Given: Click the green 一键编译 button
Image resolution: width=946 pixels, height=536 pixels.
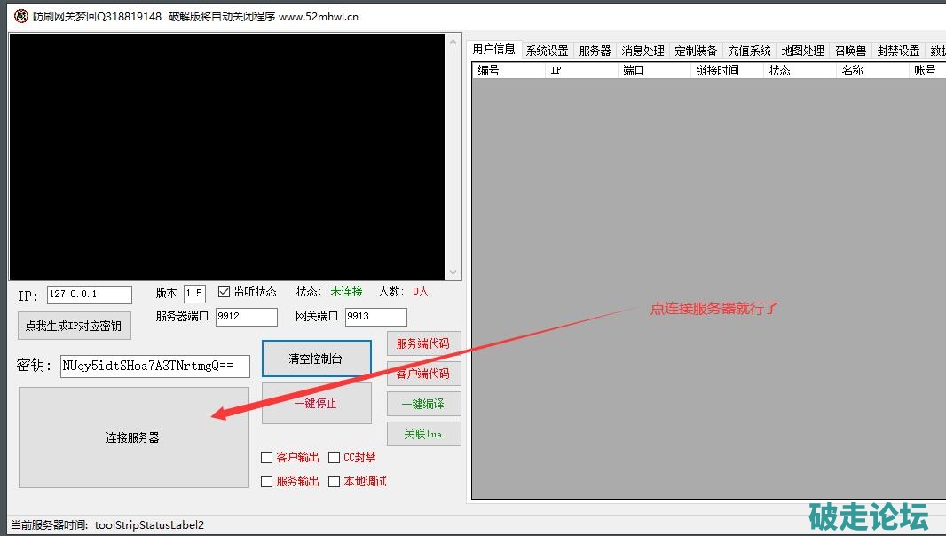Looking at the screenshot, I should click(423, 404).
